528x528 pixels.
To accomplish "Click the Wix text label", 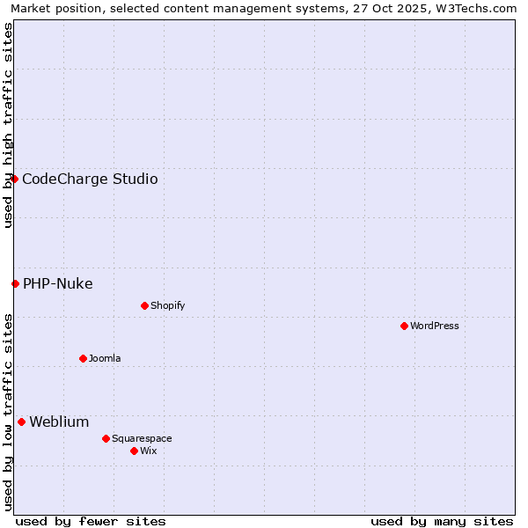I will 148,451.
